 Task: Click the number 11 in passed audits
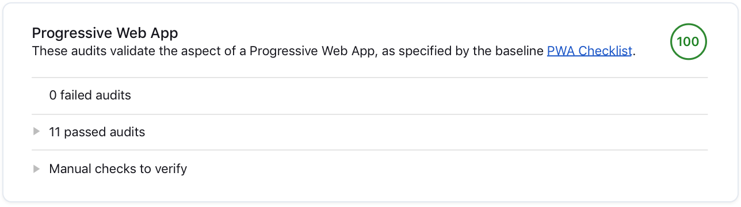point(55,132)
